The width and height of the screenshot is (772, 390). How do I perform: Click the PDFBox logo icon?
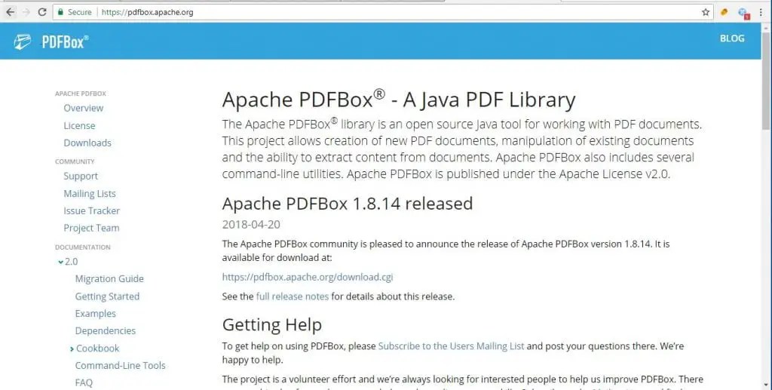click(22, 41)
